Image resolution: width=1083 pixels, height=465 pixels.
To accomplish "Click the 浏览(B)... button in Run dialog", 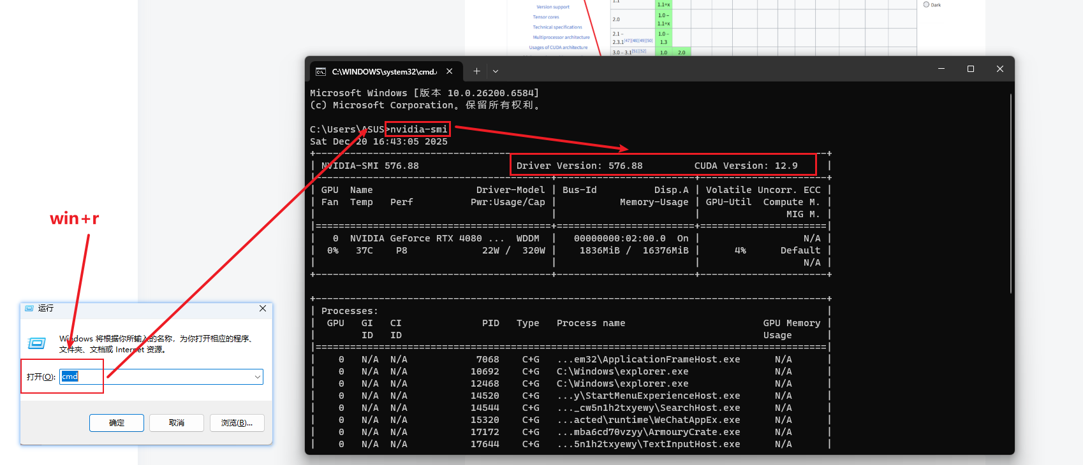I will tap(237, 423).
